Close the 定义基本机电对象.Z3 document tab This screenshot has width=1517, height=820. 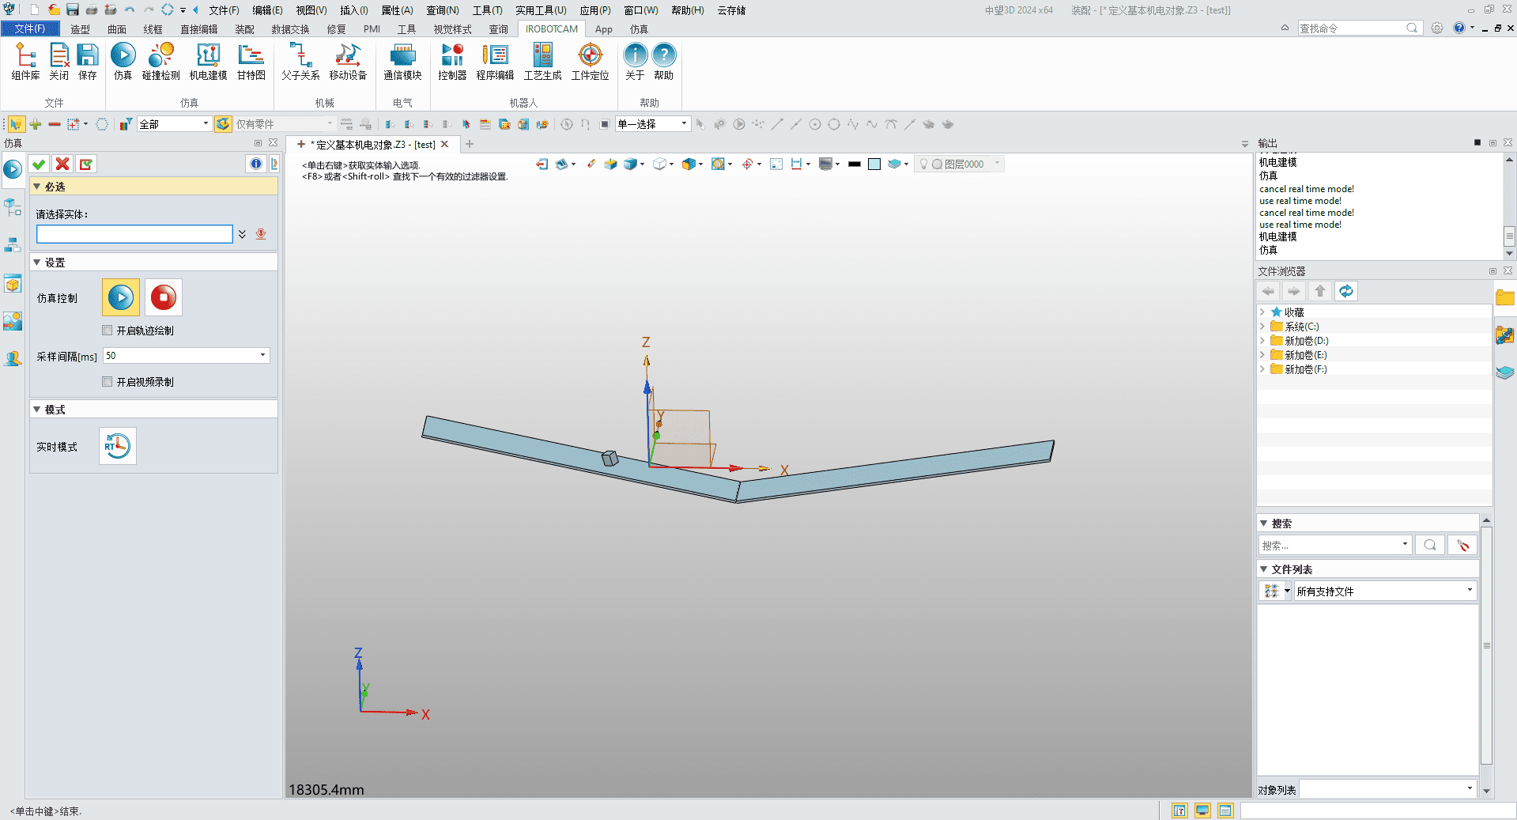point(445,144)
